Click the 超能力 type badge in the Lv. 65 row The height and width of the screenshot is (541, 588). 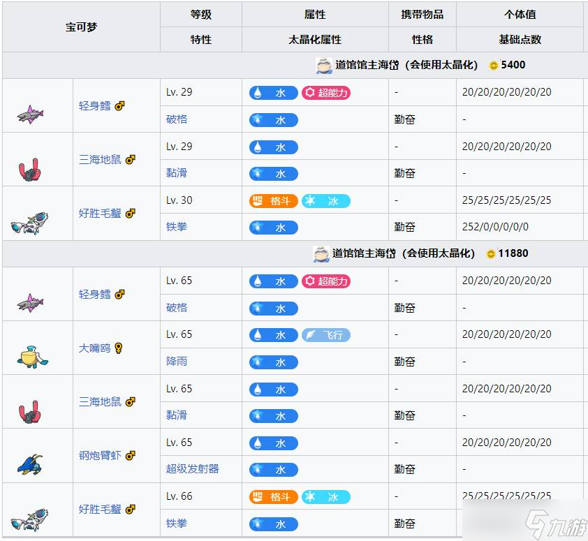(326, 281)
